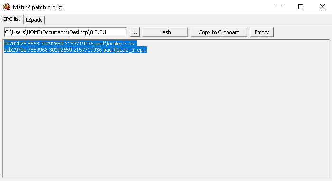Click Copy to Clipboard button
The width and height of the screenshot is (332, 181).
219,32
